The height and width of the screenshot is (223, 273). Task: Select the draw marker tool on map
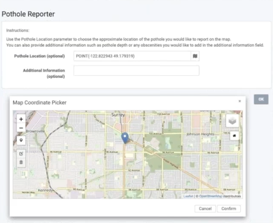coord(21,140)
